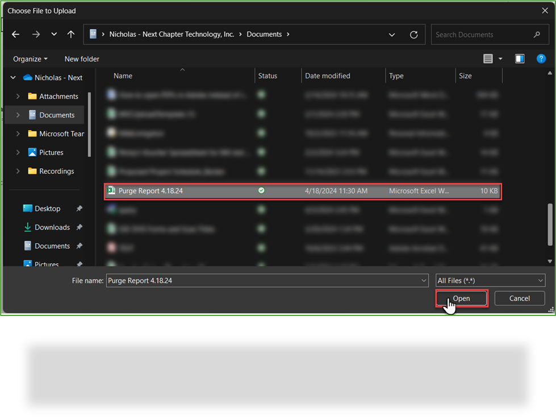Open the All Files (*.*) filter dropdown

490,281
